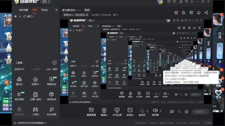Screen dimensions: 225x126
Task: Click the flame popularity icon near 8100309
Action: pyautogui.click(x=114, y=15)
